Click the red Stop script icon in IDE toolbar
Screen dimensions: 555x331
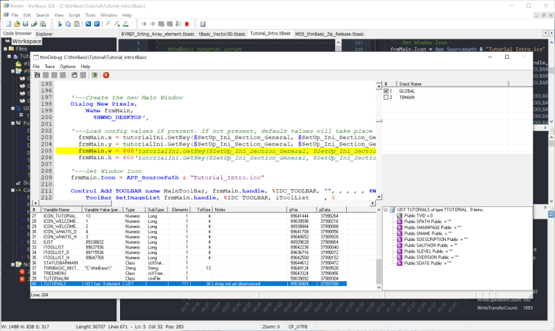pos(187,24)
